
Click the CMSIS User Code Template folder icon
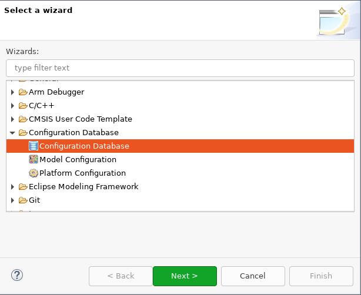[x=23, y=119]
